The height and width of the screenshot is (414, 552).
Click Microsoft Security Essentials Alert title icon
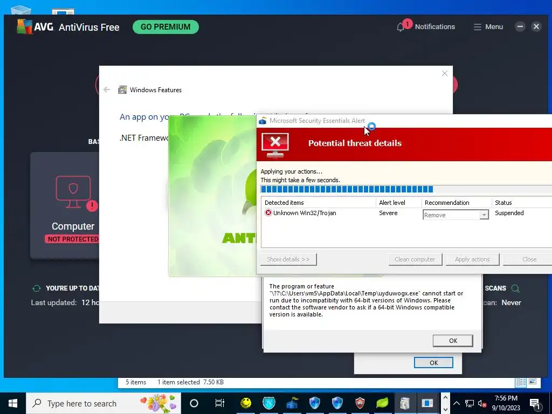point(263,121)
